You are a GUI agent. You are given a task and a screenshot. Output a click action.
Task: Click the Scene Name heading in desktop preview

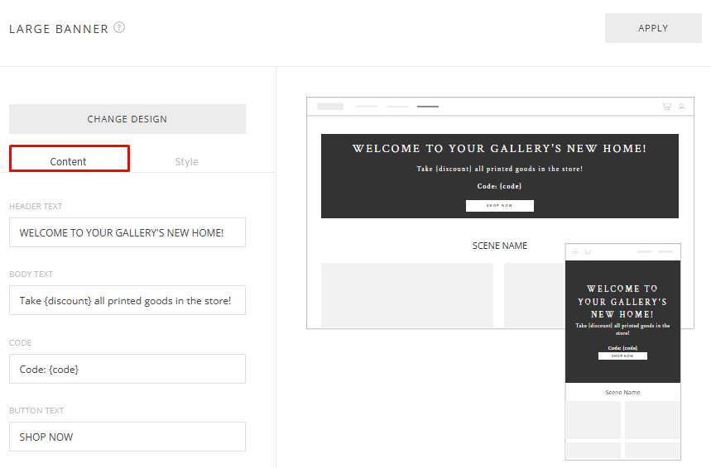[499, 246]
